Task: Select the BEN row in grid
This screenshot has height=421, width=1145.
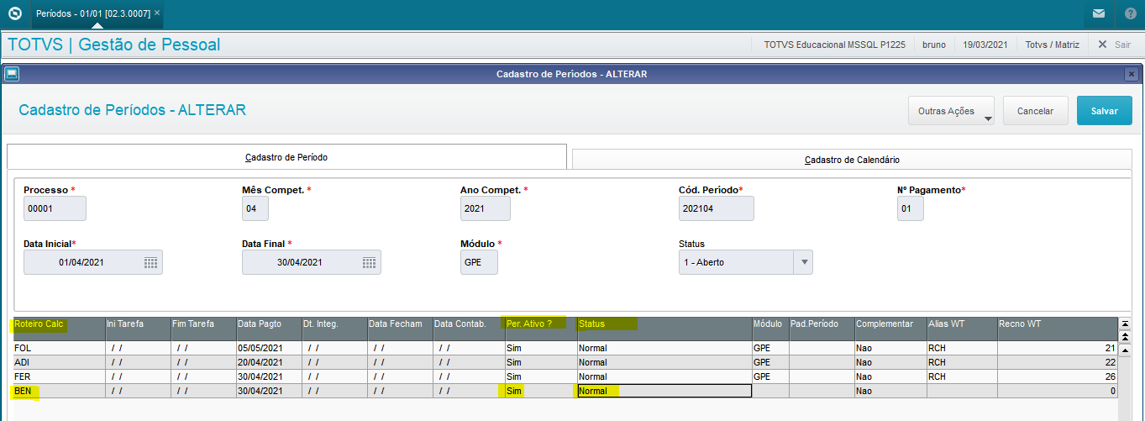Action: [565, 391]
